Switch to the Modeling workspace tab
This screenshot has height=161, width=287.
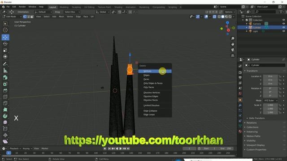[64, 7]
